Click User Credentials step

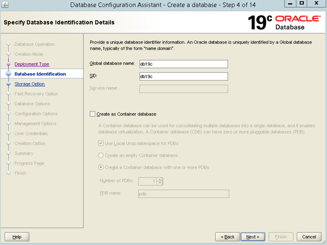point(31,133)
